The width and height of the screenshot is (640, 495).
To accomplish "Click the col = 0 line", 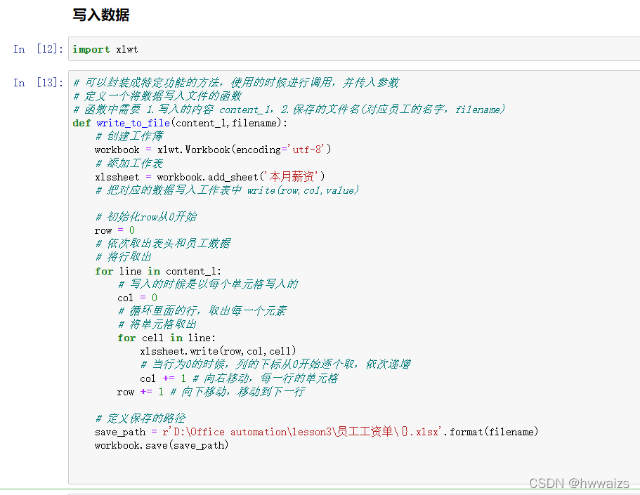I will click(x=138, y=298).
